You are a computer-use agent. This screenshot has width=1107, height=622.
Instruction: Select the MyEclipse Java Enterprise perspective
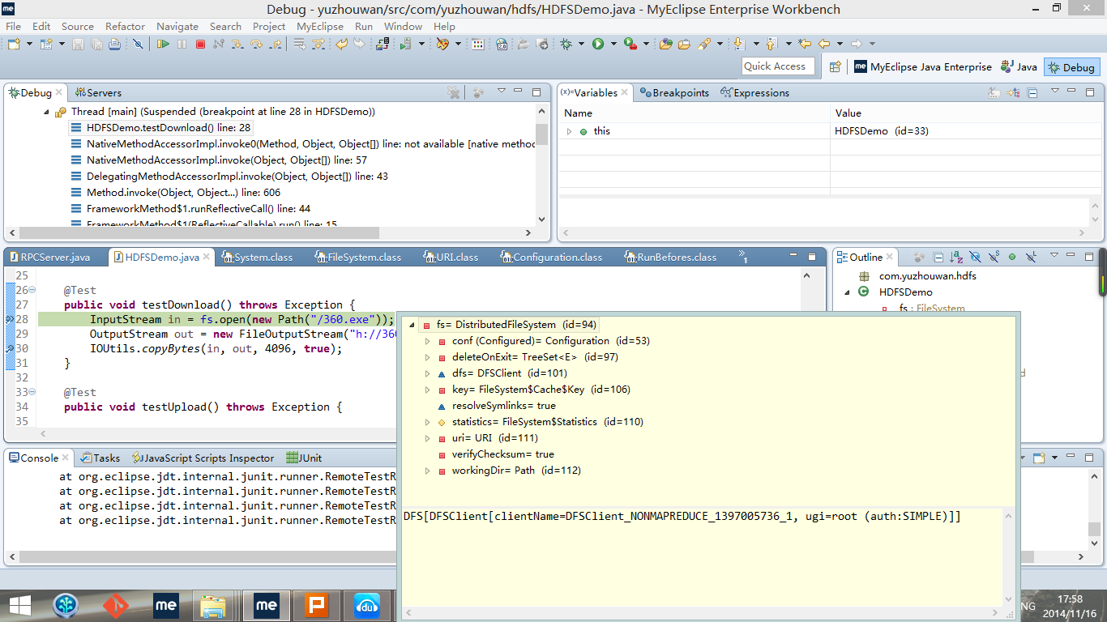(x=922, y=67)
